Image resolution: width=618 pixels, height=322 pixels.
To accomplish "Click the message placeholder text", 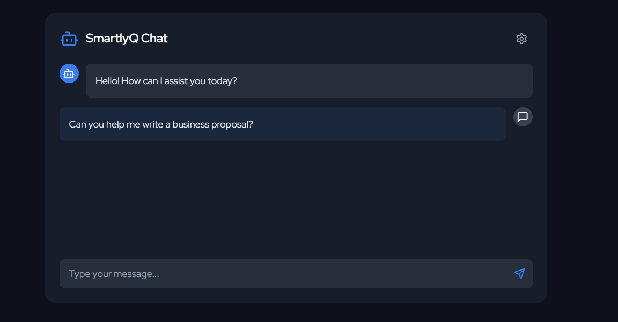I will coord(114,273).
